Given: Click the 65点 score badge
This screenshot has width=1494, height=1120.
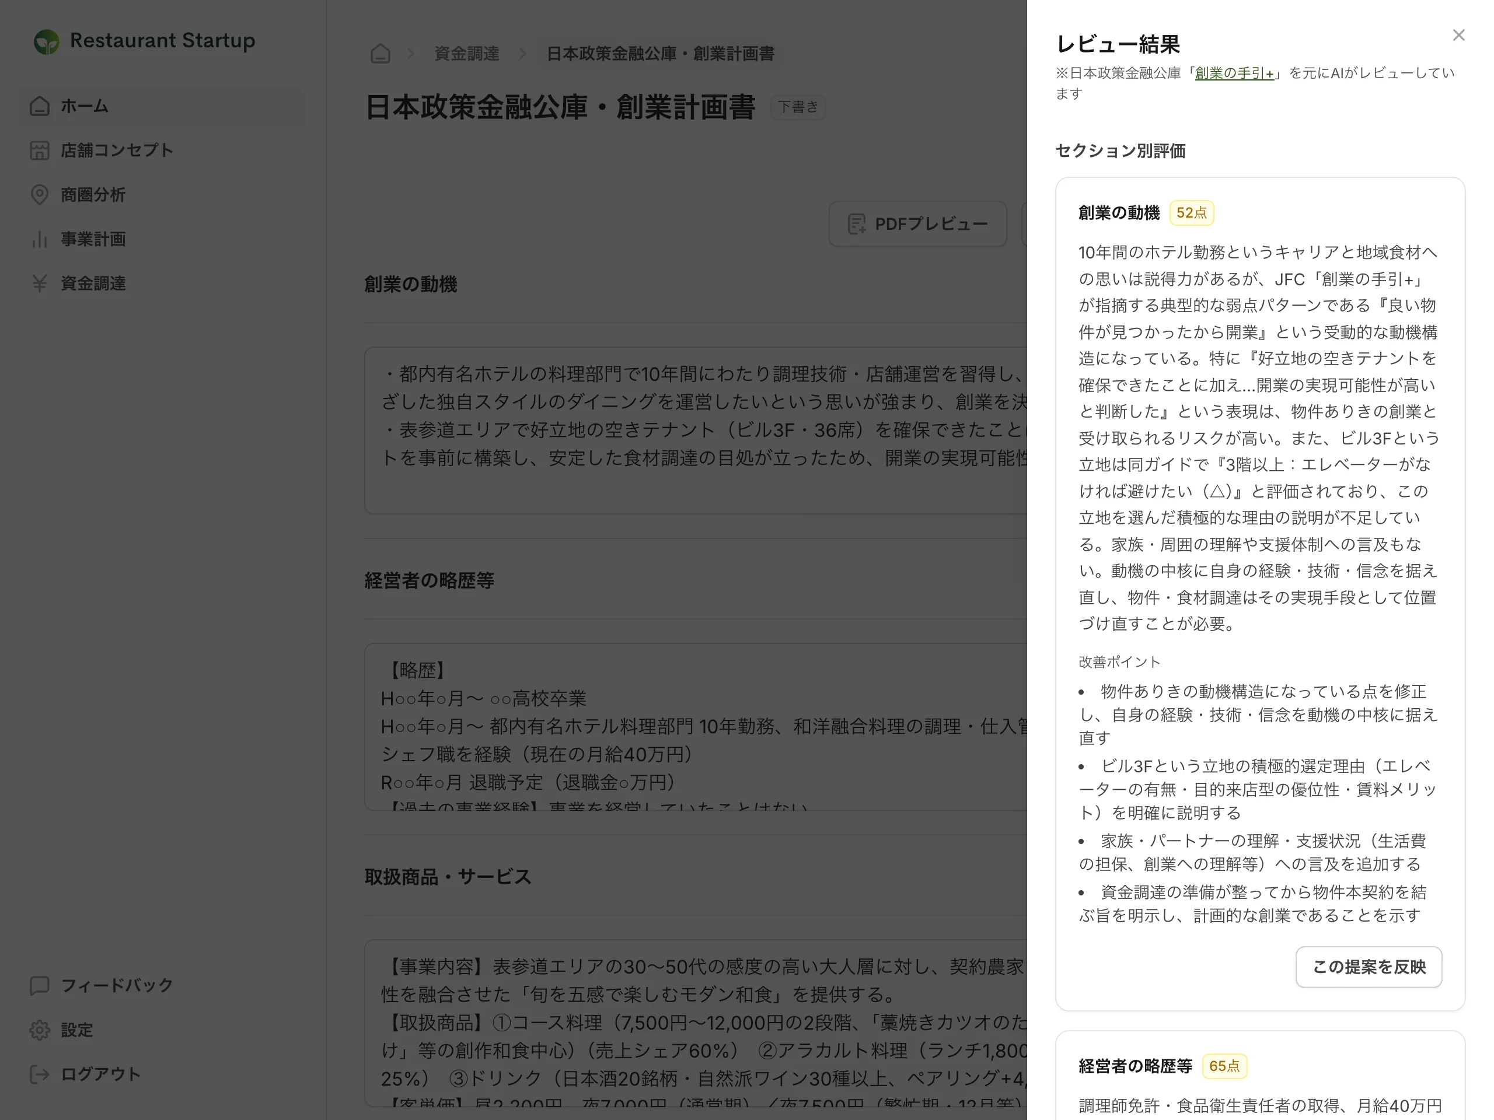Looking at the screenshot, I should [x=1224, y=1066].
